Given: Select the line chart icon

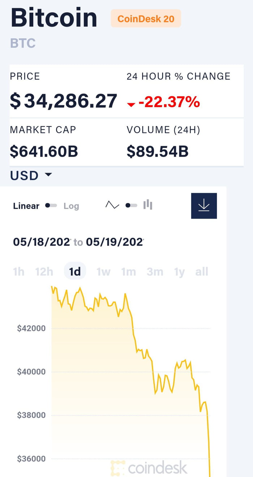Looking at the screenshot, I should point(112,205).
